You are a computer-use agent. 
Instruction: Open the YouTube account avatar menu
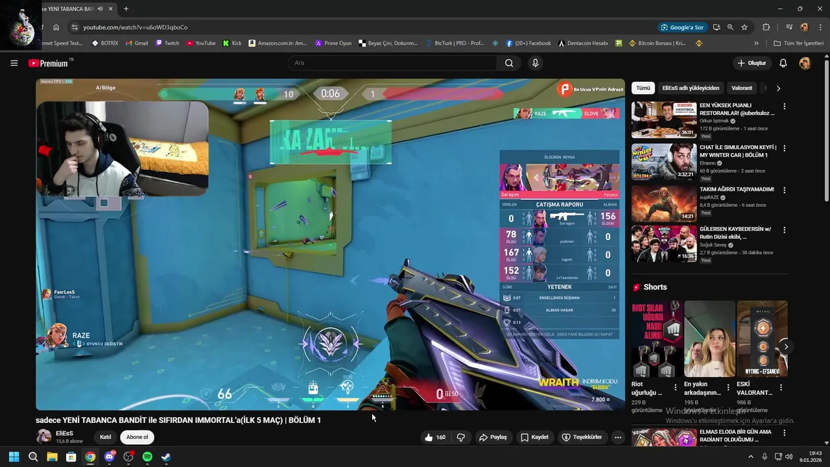tap(805, 63)
